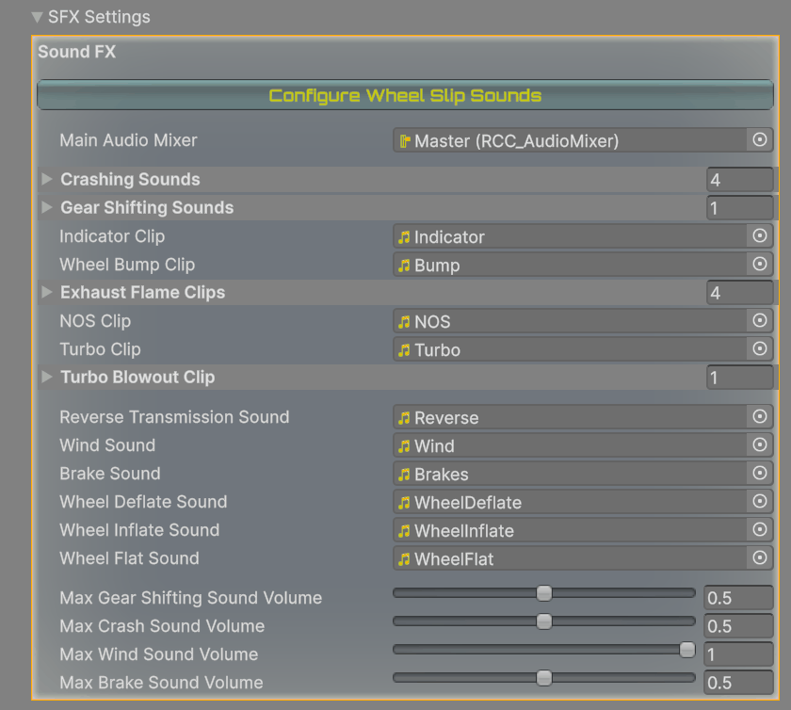This screenshot has height=710, width=791.
Task: Open object picker for Indicator Clip
Action: (x=760, y=235)
